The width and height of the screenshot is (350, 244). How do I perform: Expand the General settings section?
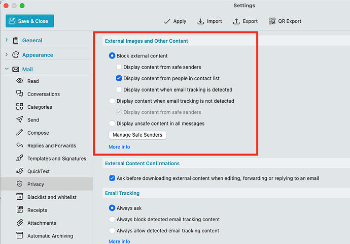pos(6,40)
